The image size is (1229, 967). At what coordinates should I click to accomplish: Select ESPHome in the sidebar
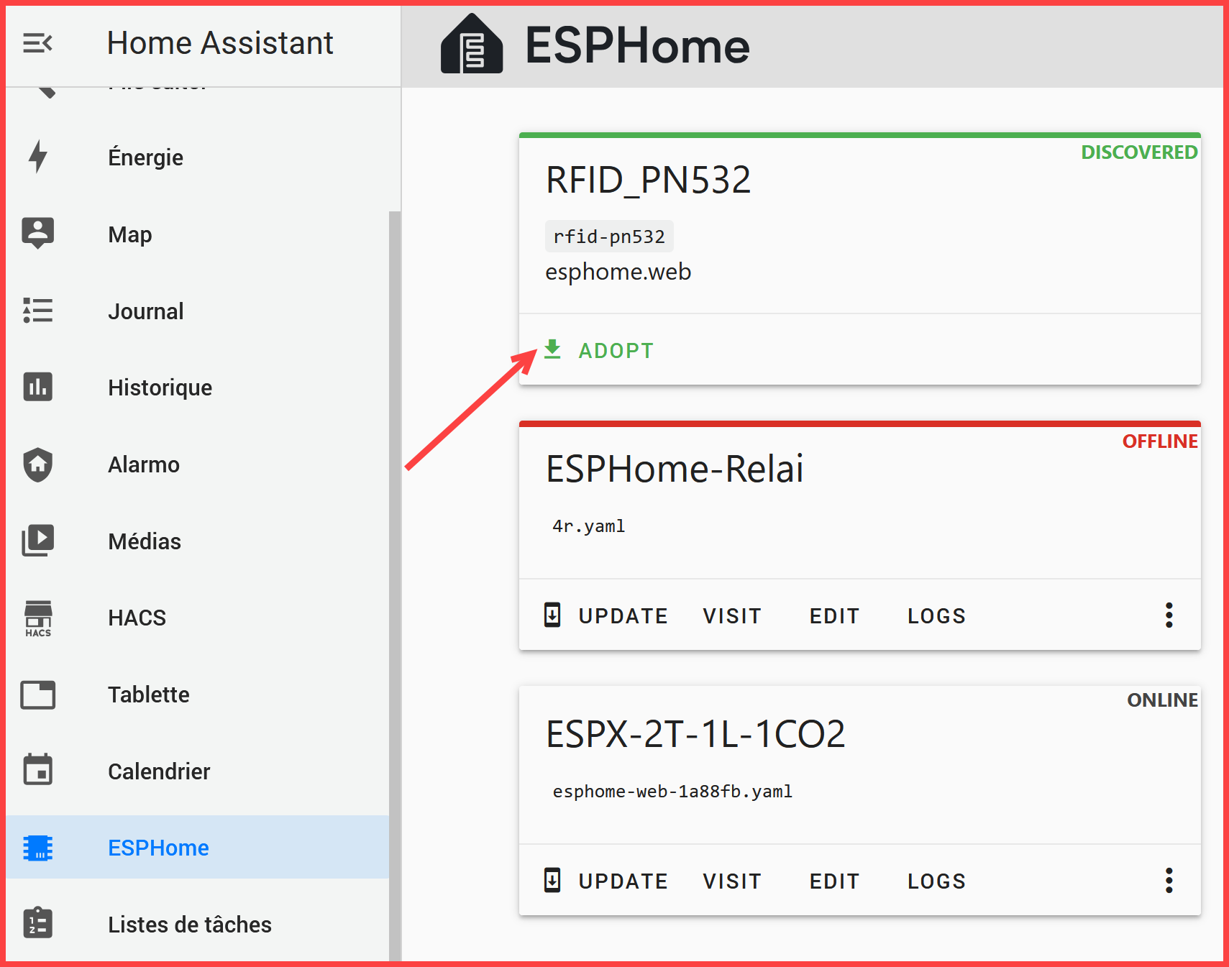click(x=198, y=848)
